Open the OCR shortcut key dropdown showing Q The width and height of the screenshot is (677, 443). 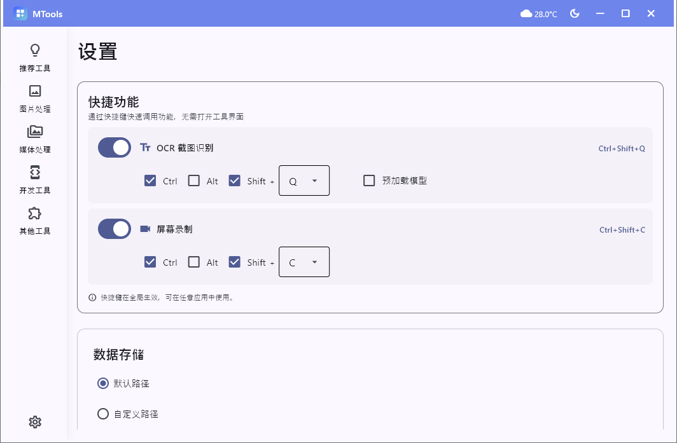[x=304, y=181]
